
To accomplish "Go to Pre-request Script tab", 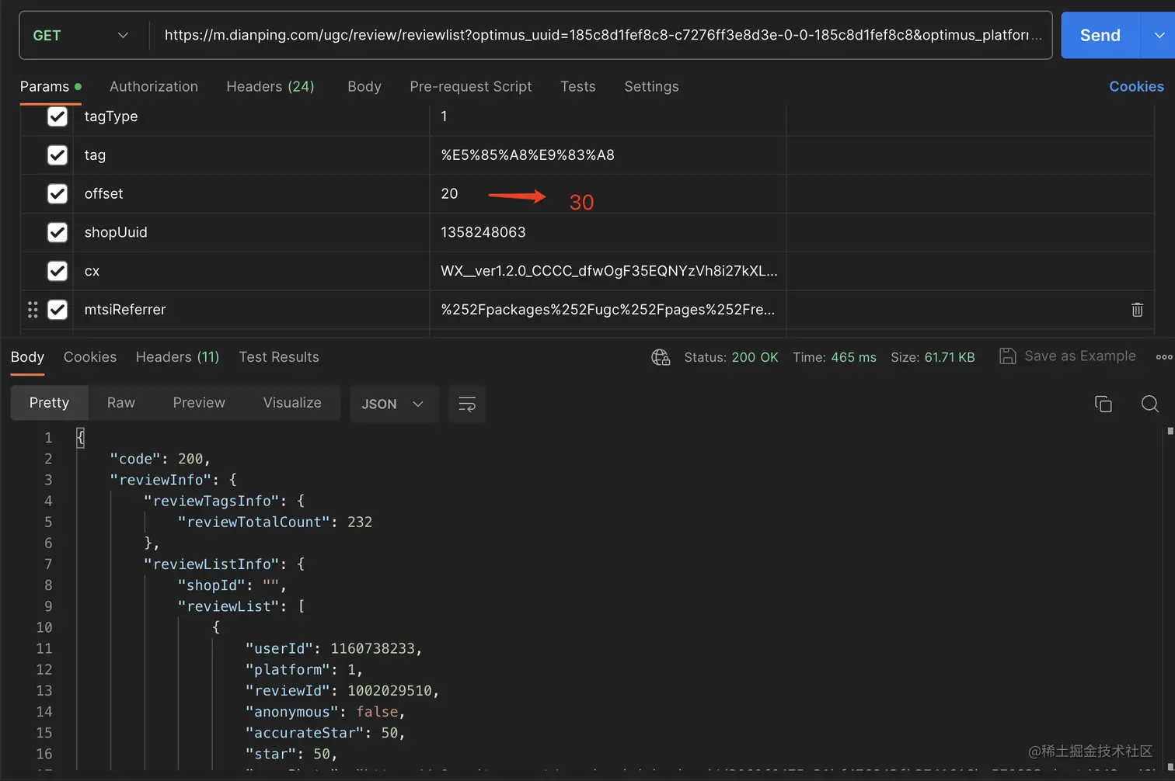I will (471, 86).
